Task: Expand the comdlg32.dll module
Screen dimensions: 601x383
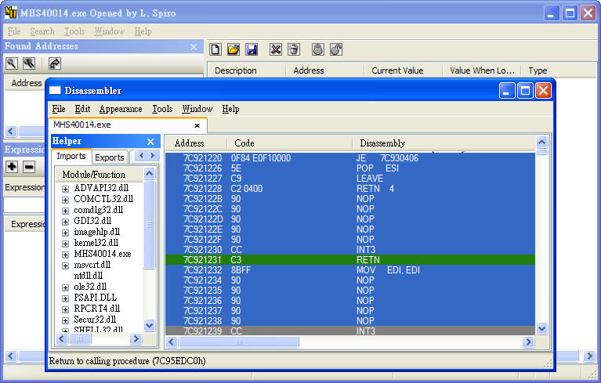Action: coord(65,211)
